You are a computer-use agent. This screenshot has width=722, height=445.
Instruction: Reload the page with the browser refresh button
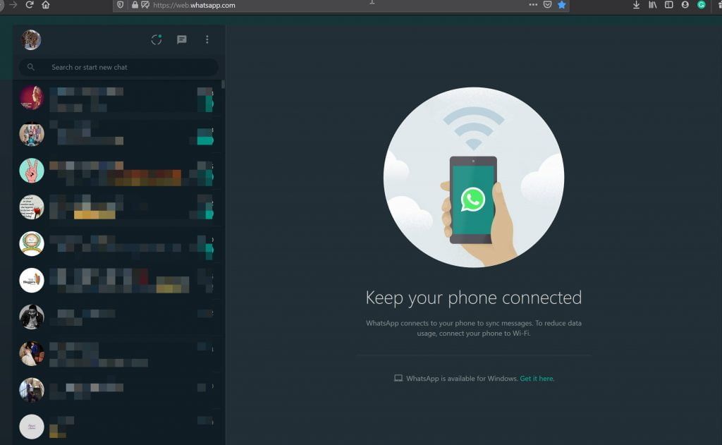pyautogui.click(x=30, y=5)
